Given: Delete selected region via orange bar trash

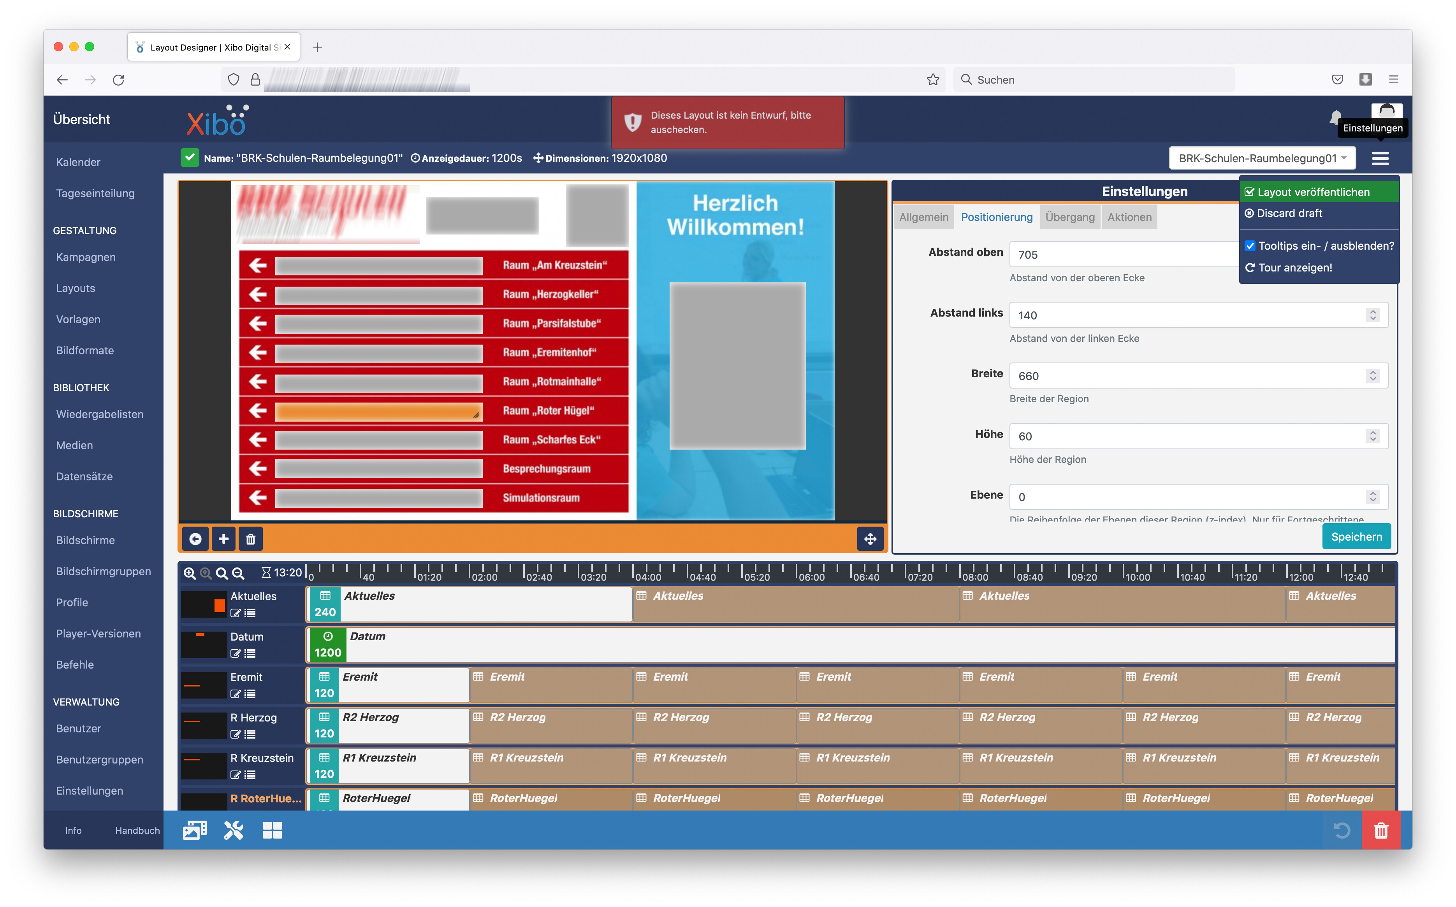Looking at the screenshot, I should click(251, 539).
